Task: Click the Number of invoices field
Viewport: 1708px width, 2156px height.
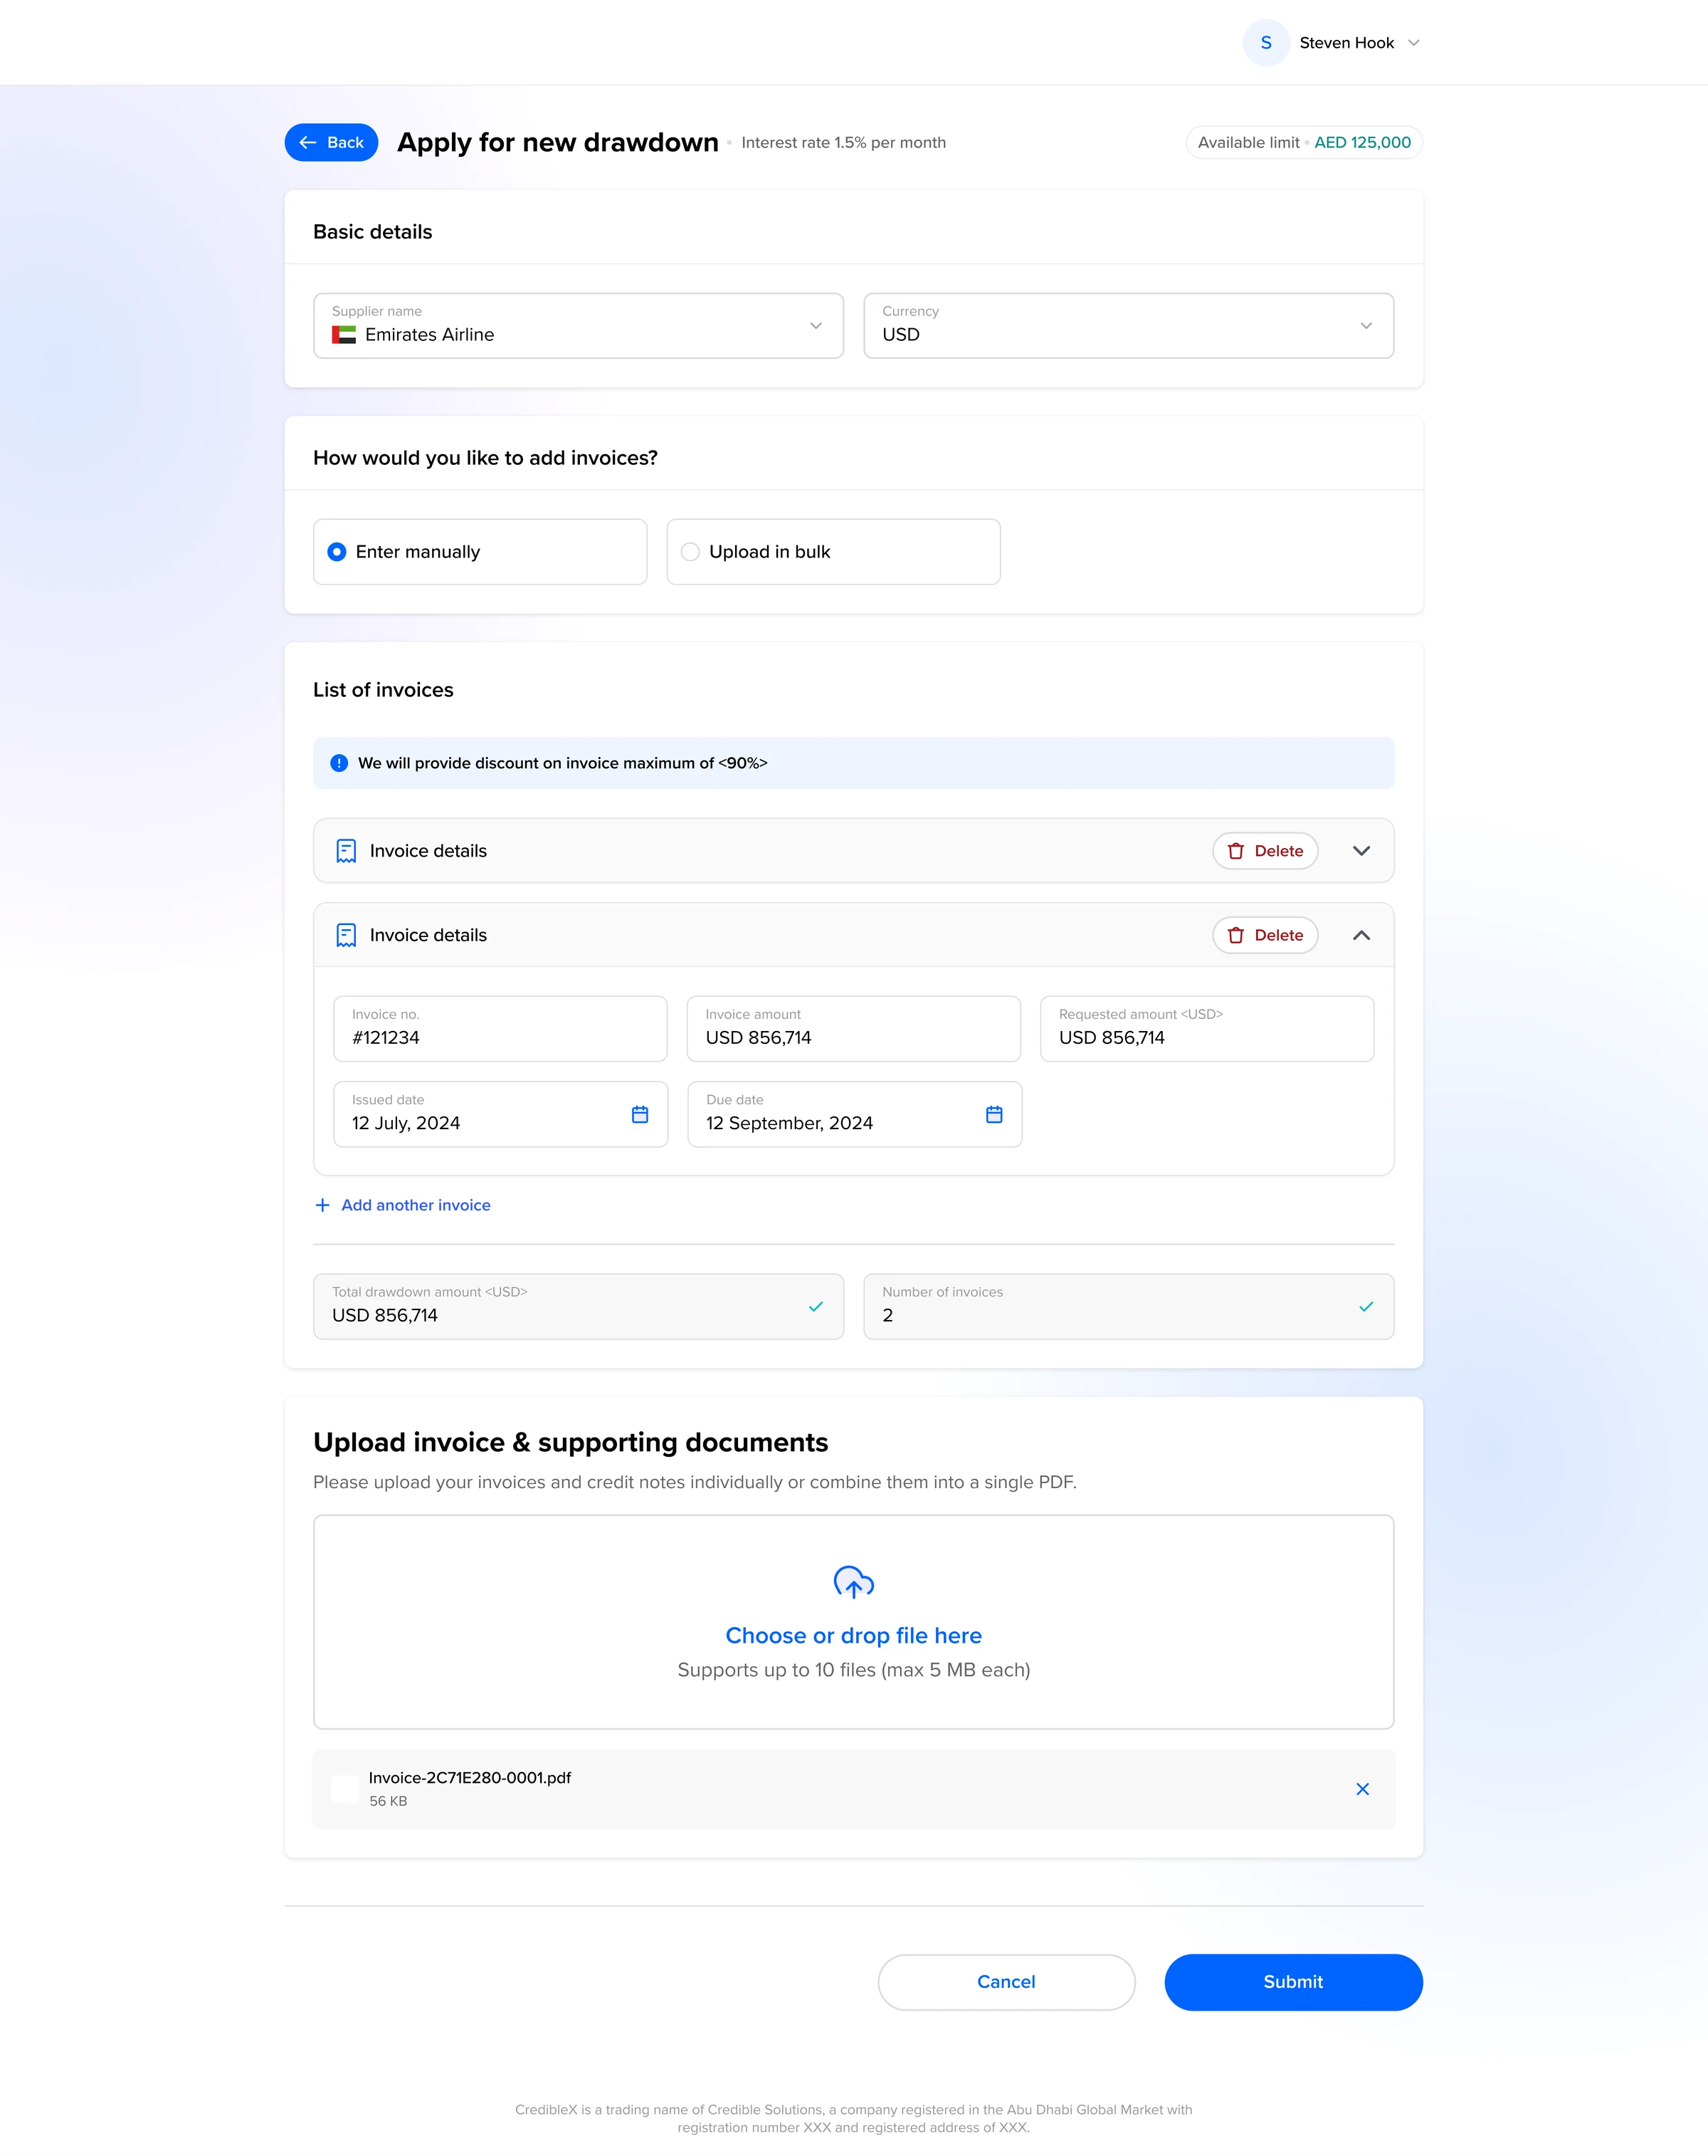Action: point(1128,1306)
